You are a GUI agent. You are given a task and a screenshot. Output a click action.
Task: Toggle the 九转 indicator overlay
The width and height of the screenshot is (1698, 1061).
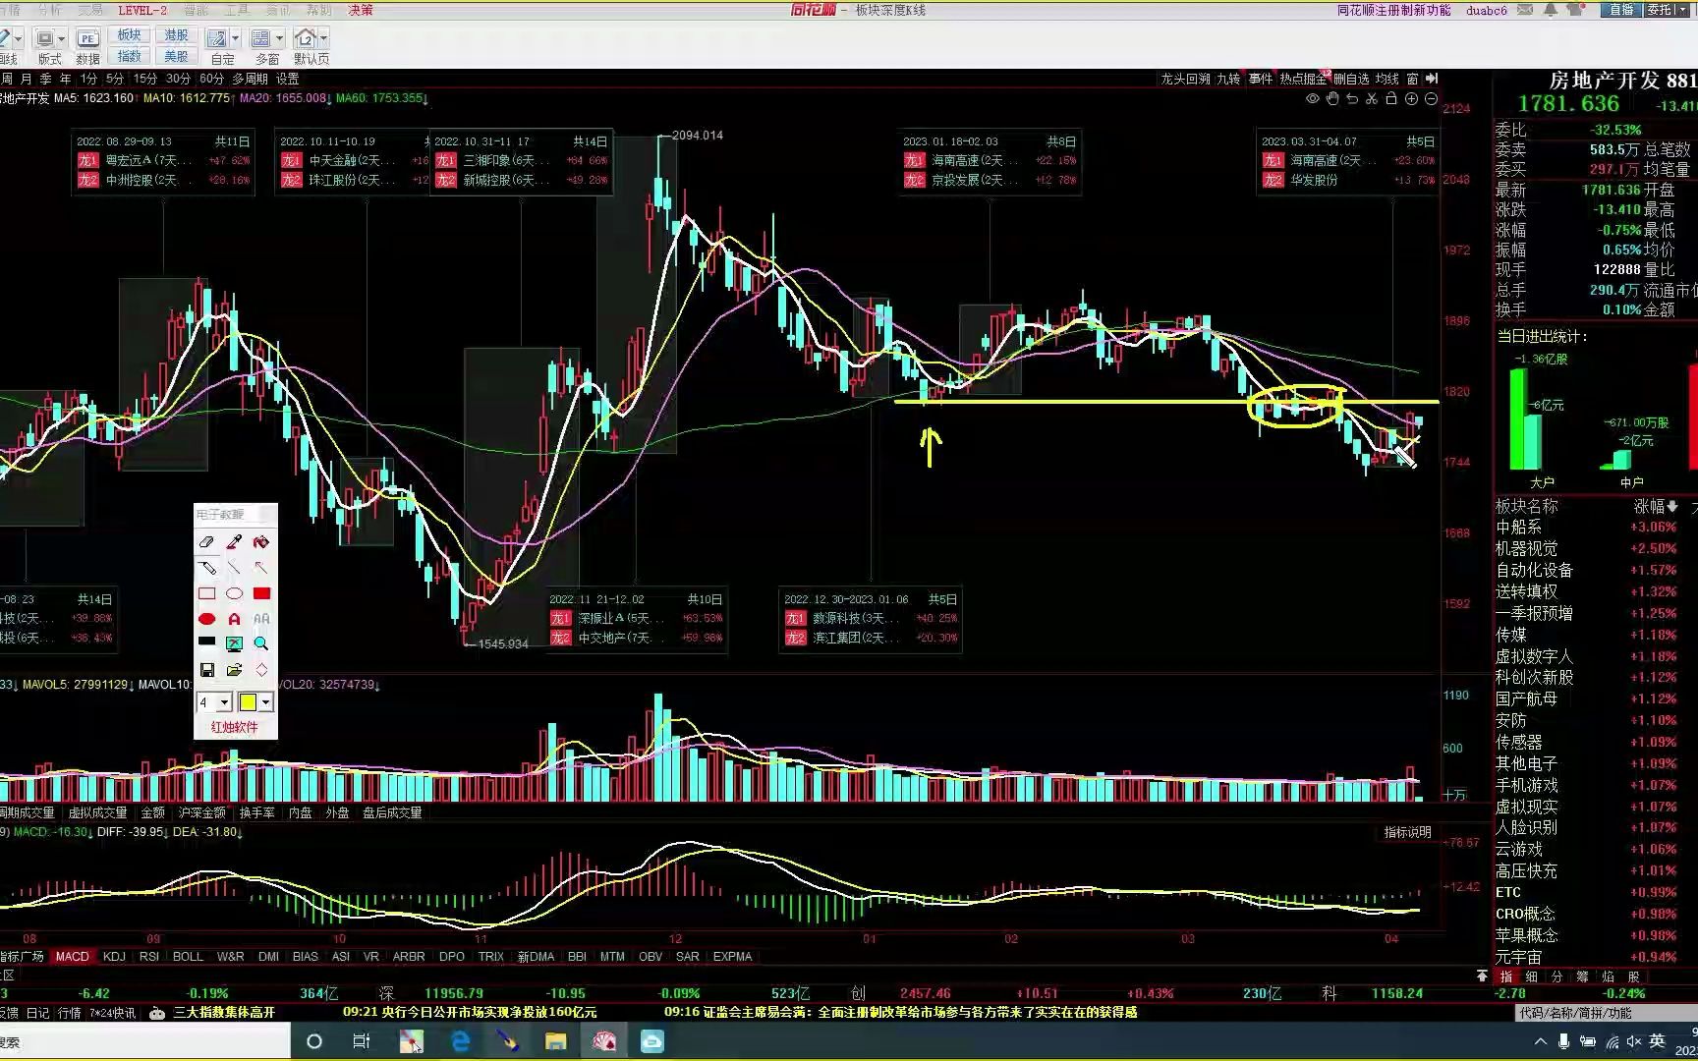[x=1228, y=79]
